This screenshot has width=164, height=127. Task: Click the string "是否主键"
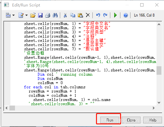(x=94, y=41)
